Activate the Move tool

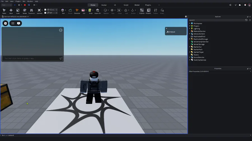[x=11, y=11]
